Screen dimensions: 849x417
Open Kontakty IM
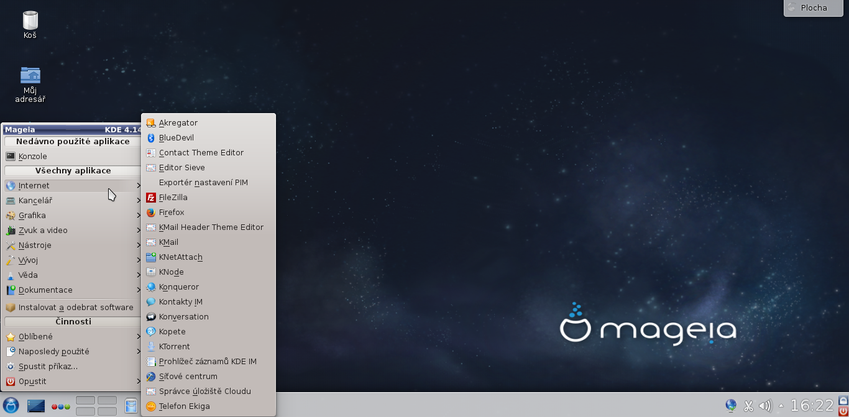[x=208, y=302]
